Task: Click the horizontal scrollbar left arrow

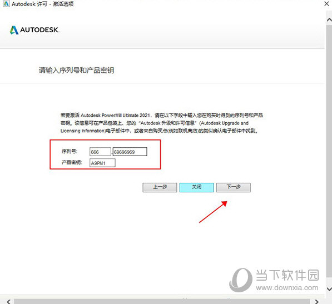Action: [x=8, y=301]
